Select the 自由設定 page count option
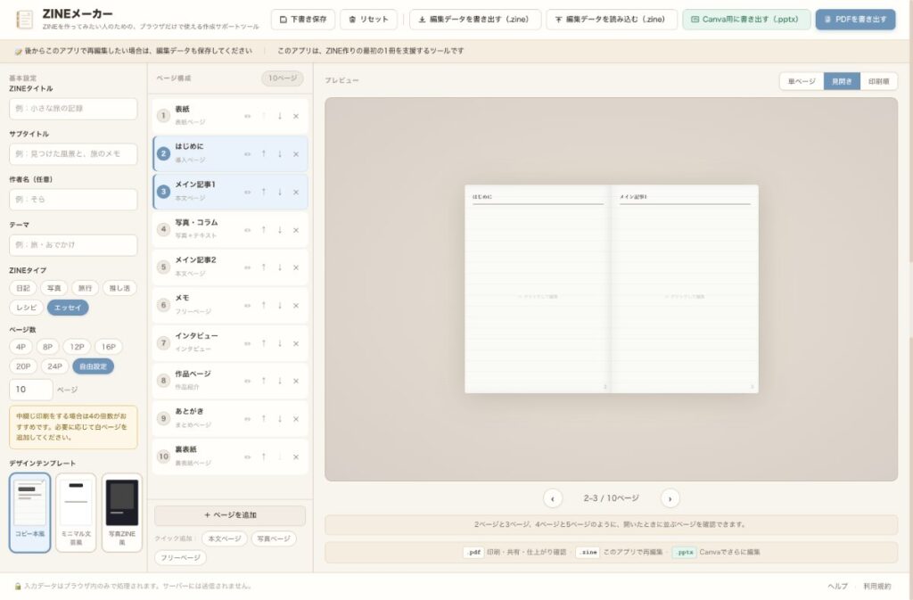 (x=93, y=366)
